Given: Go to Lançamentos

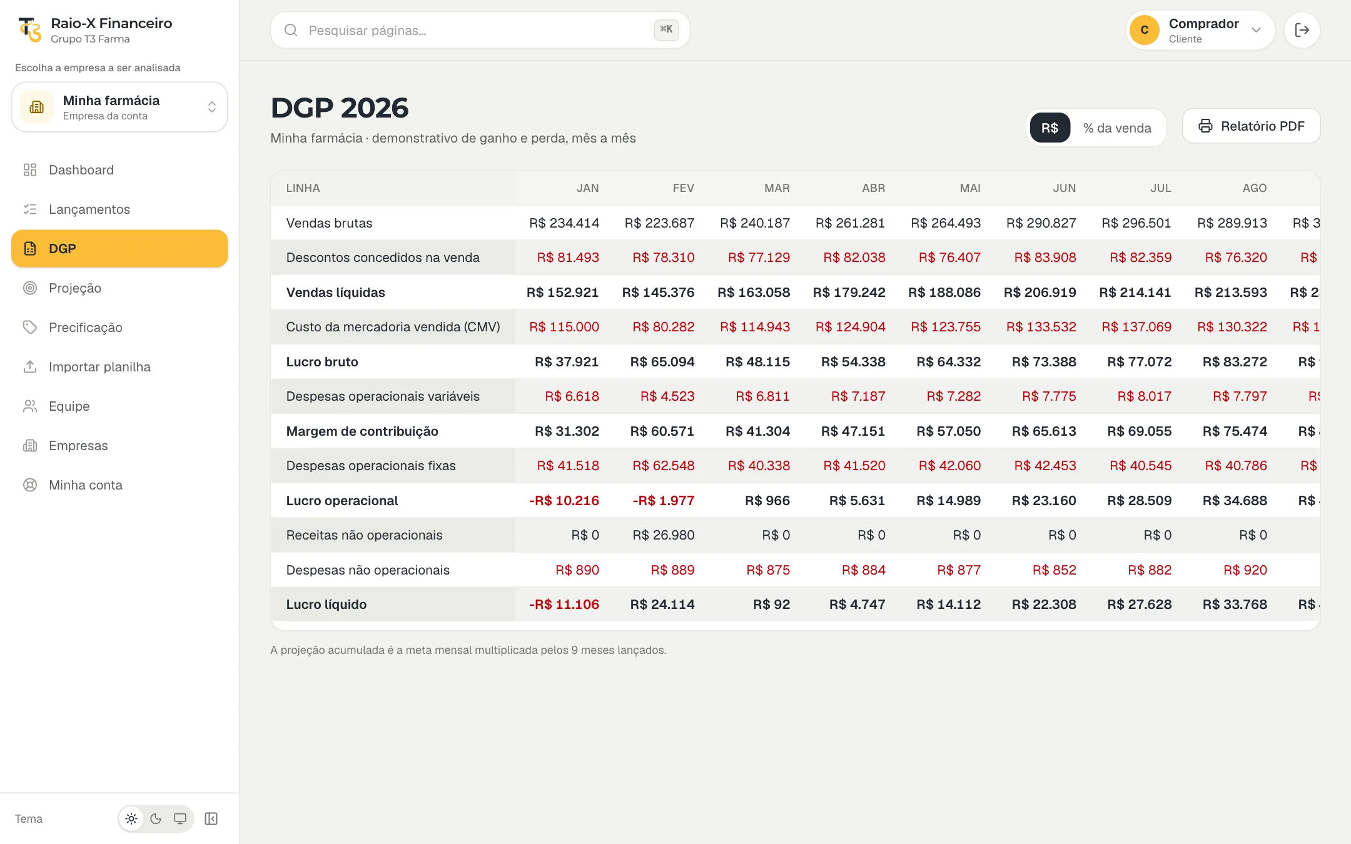Looking at the screenshot, I should 119,209.
